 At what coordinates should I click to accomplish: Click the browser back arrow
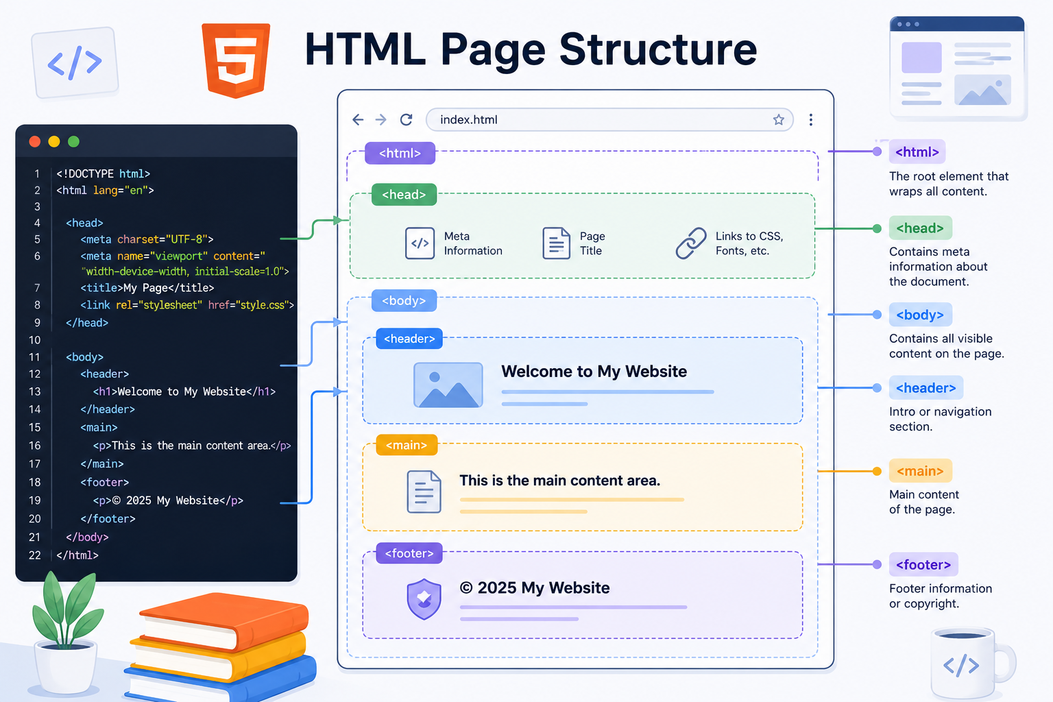(358, 120)
